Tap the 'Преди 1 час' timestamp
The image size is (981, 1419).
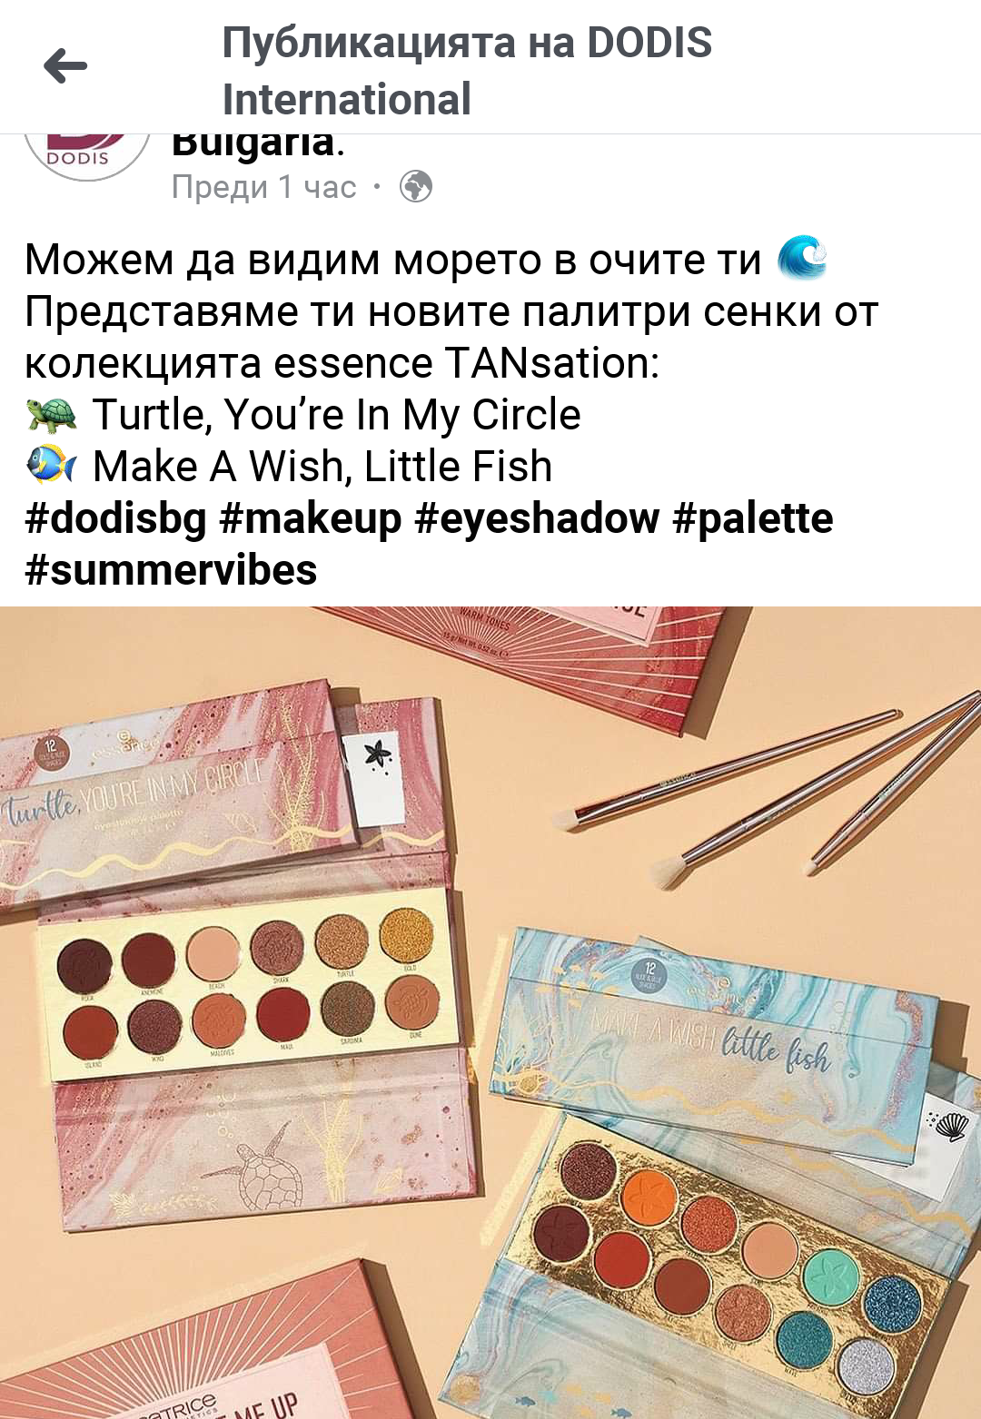pyautogui.click(x=263, y=187)
